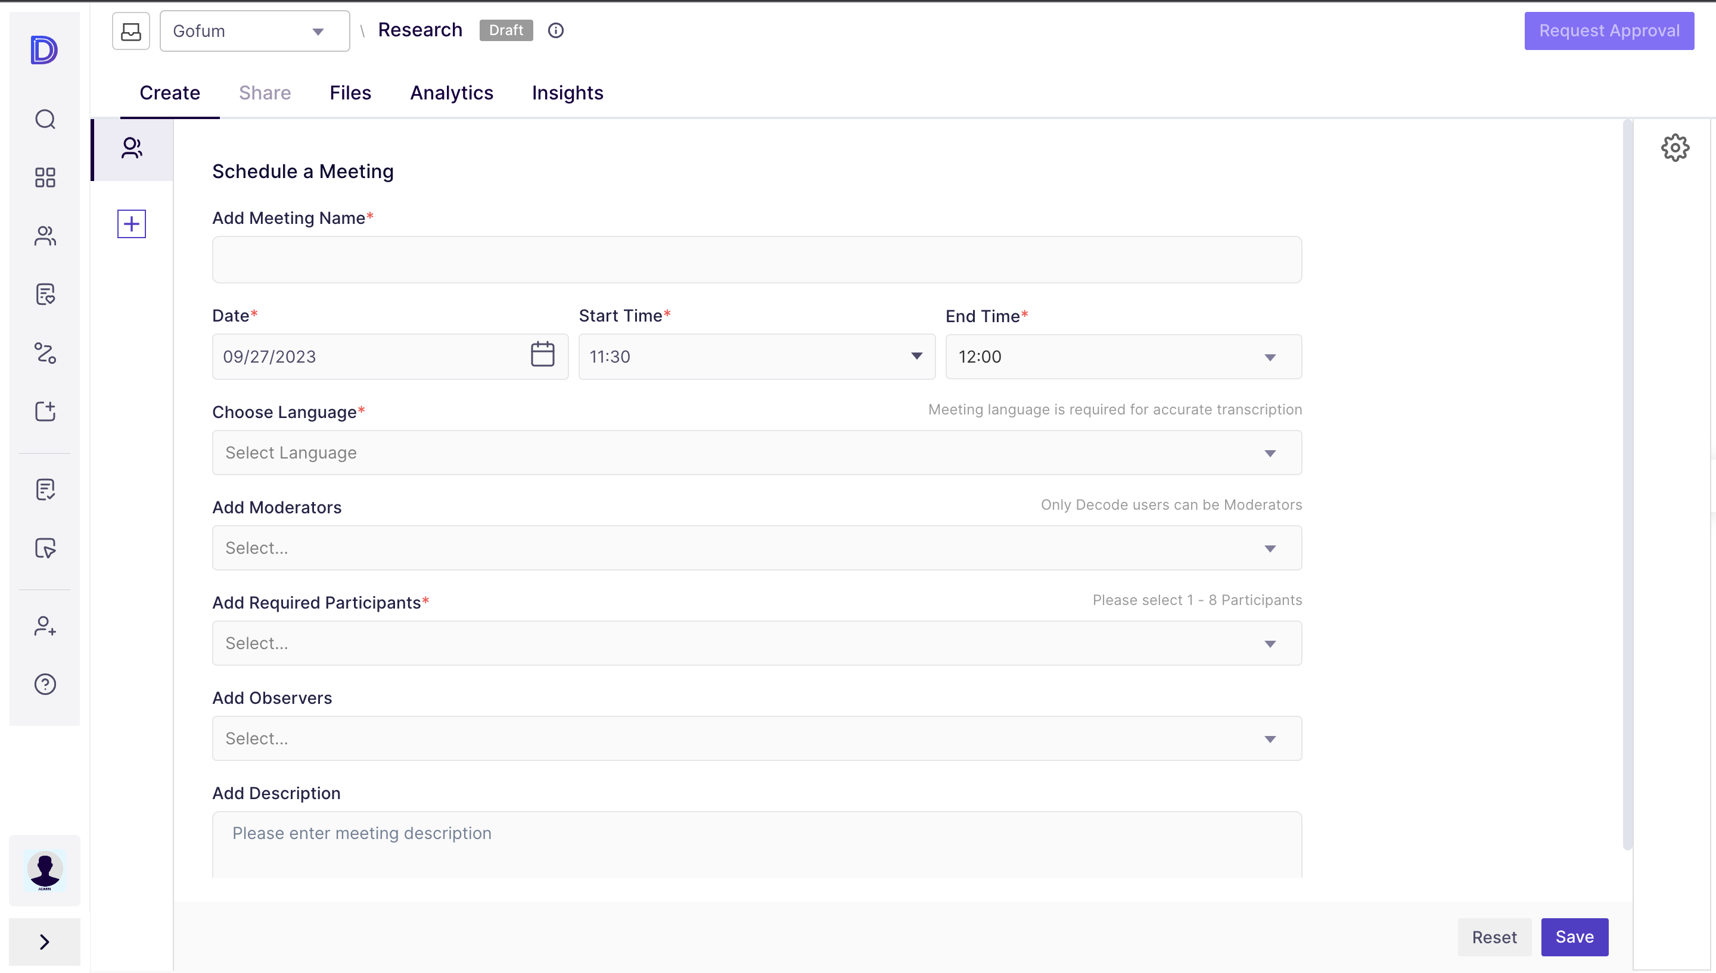1716x973 pixels.
Task: Open the Files tab
Action: [x=350, y=93]
